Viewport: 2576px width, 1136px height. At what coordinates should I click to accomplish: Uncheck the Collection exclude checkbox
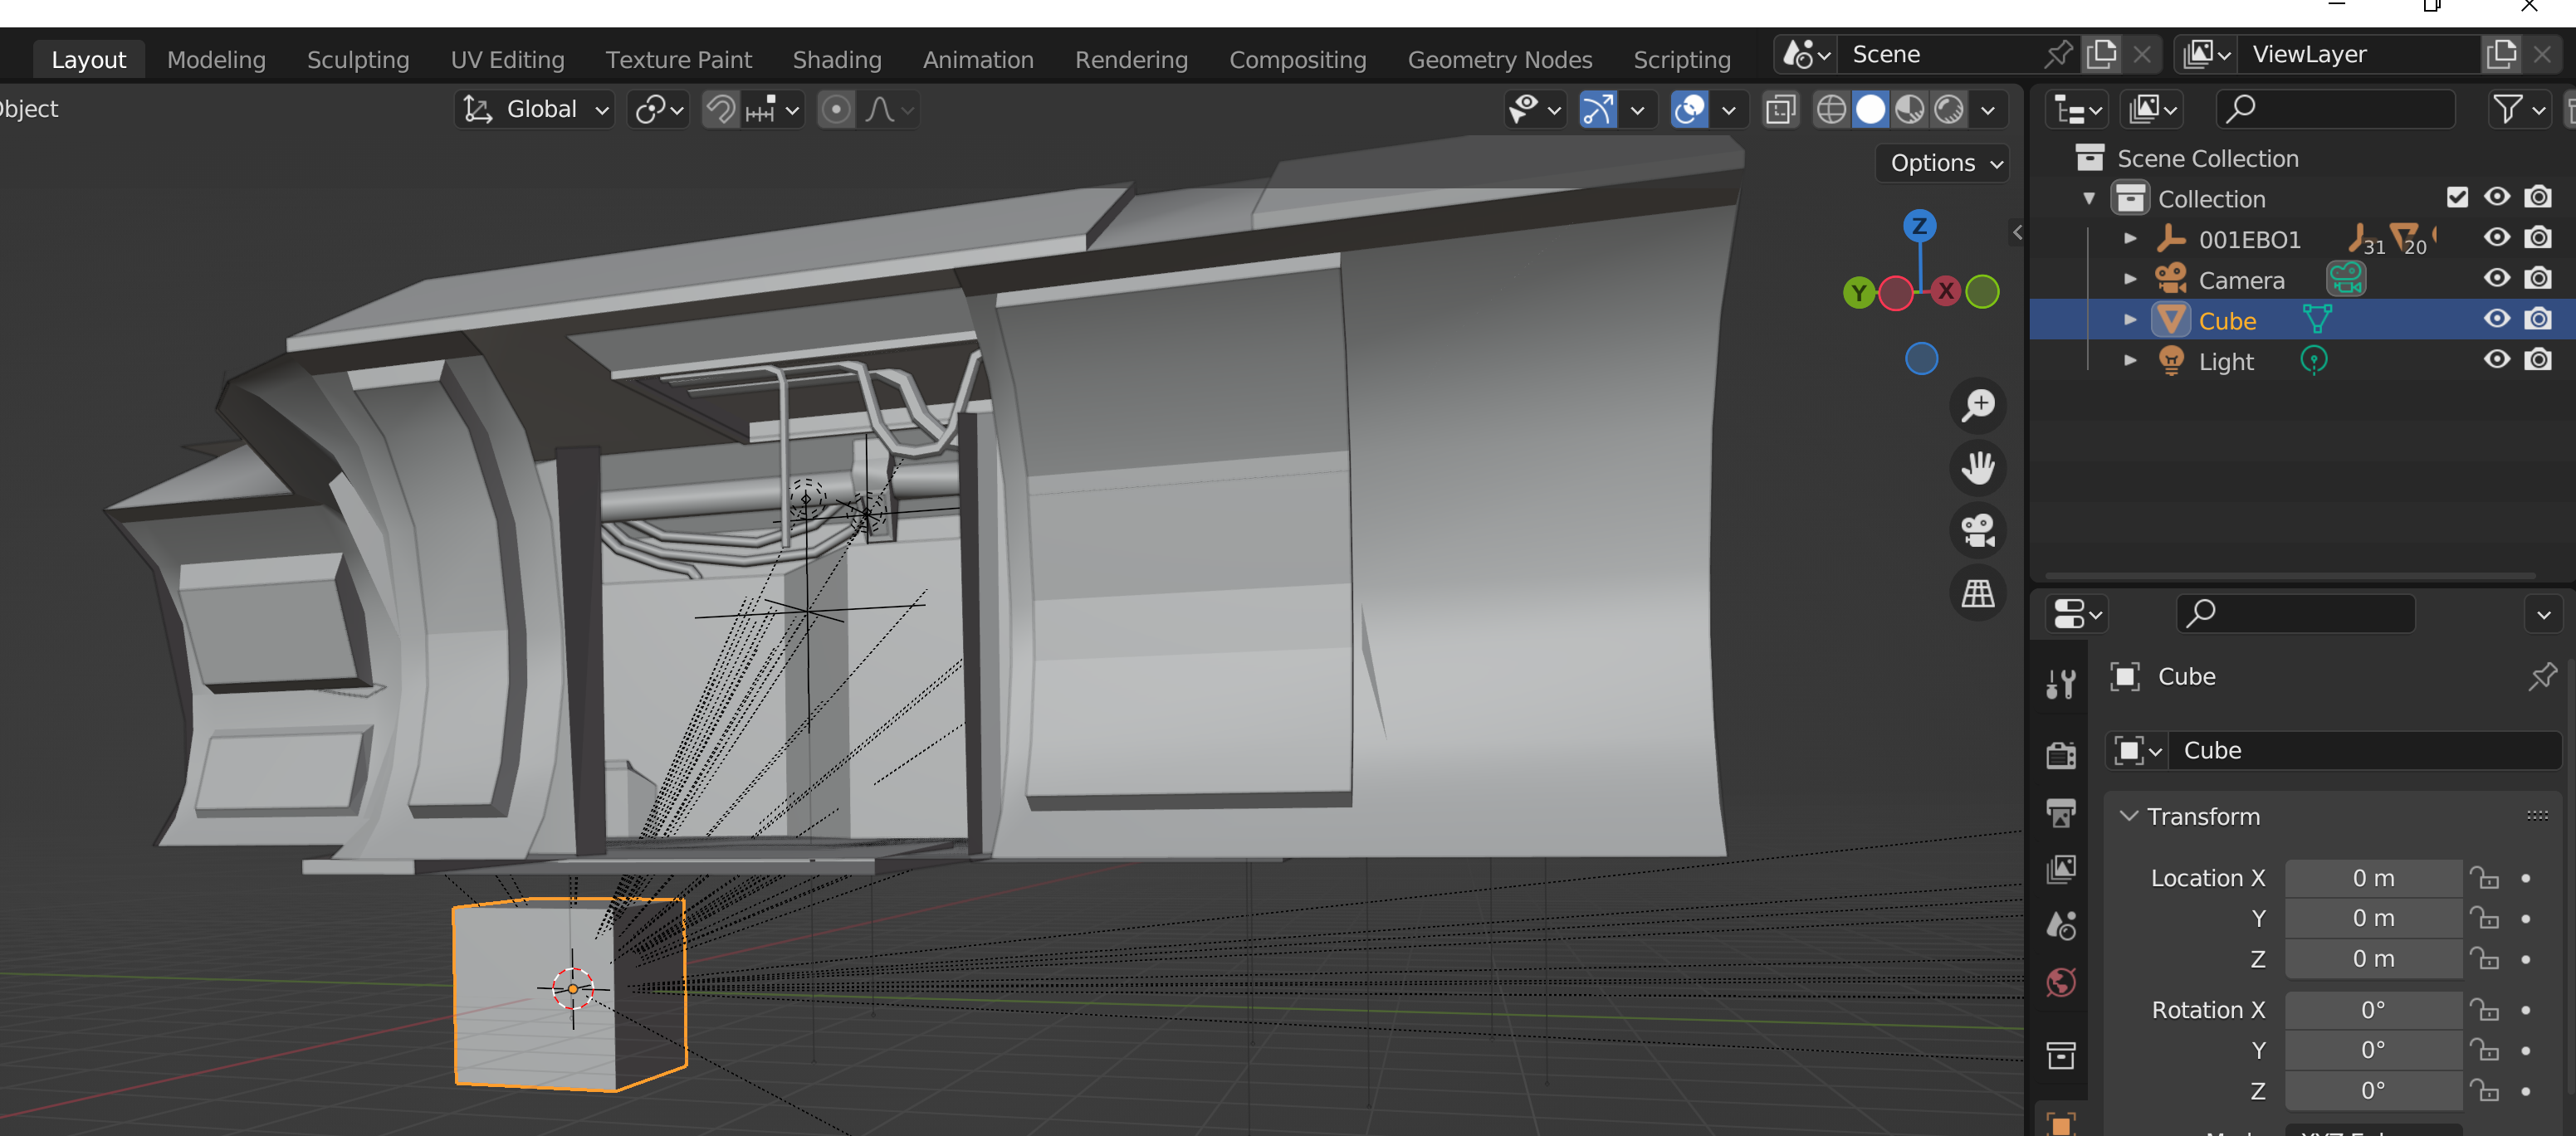point(2457,197)
